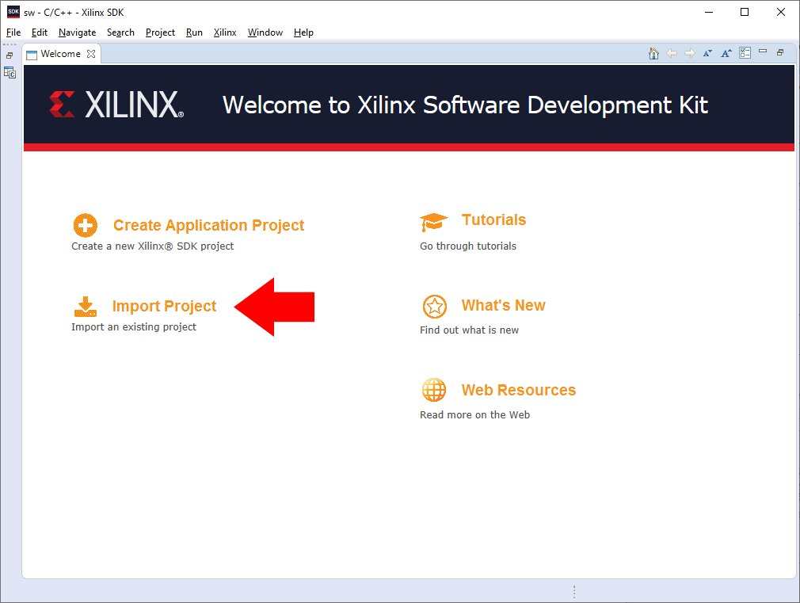
Task: Select the Welcome tab
Action: tap(60, 54)
